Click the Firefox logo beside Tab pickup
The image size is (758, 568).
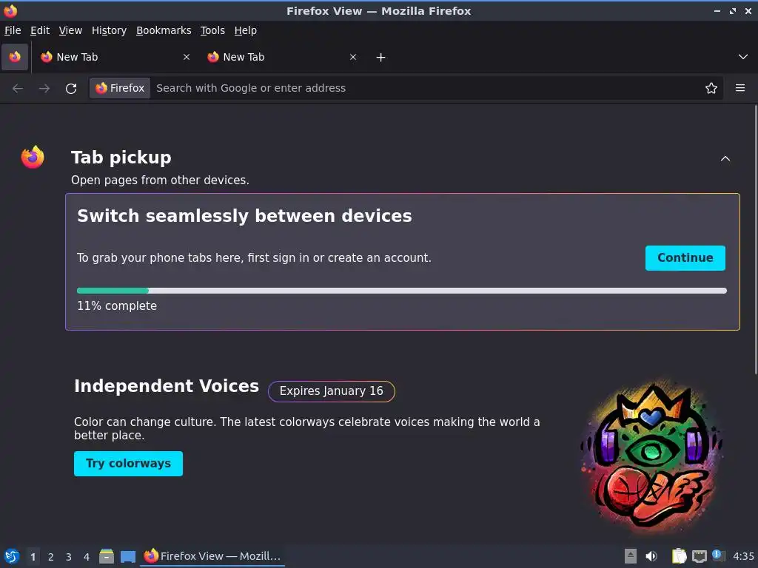(x=33, y=157)
